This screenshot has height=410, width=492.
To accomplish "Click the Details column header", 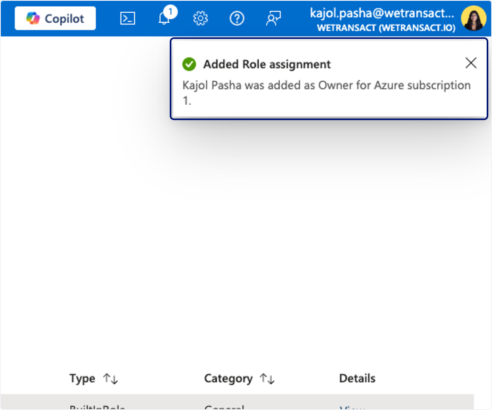I will pyautogui.click(x=357, y=378).
